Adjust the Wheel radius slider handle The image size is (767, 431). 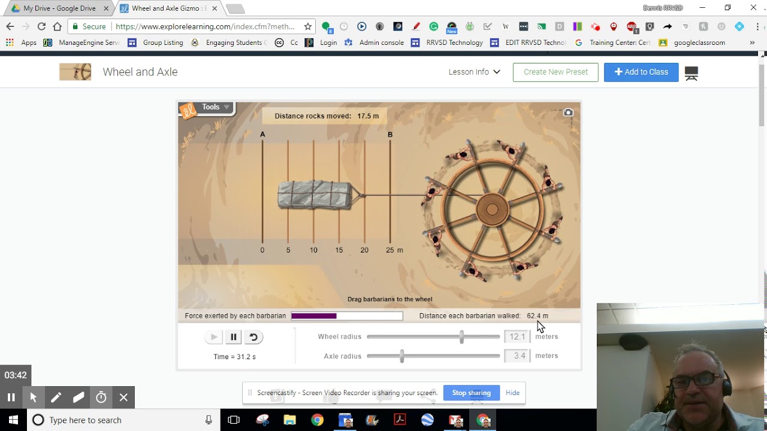tap(461, 337)
